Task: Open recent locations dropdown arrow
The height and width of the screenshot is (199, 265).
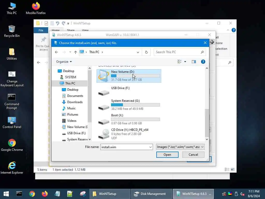Action: tap(70, 52)
